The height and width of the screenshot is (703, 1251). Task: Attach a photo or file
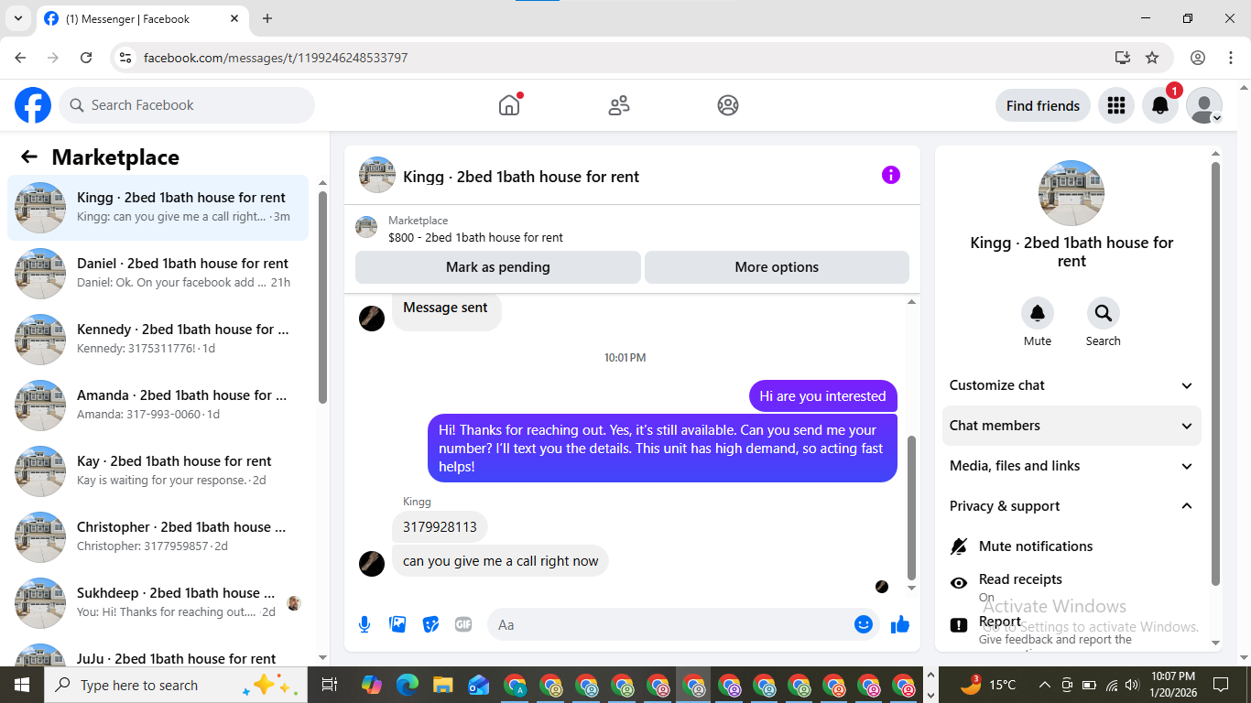(x=397, y=624)
